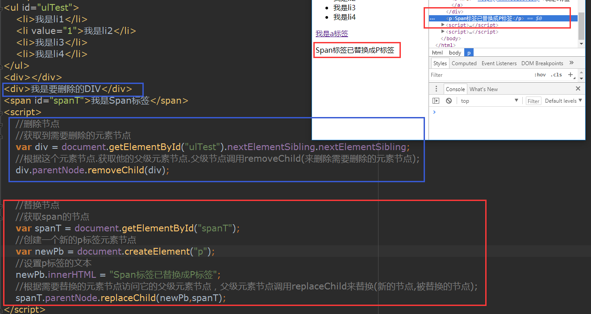
Task: Click the p breadcrumb
Action: tap(469, 52)
